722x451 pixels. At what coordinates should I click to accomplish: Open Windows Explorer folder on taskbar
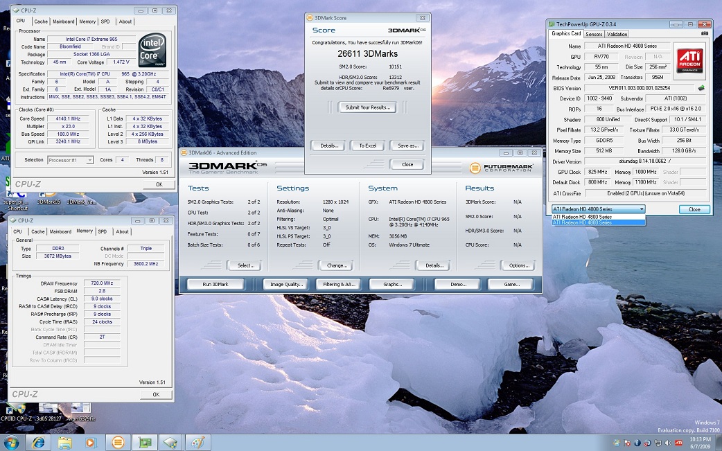[x=65, y=443]
